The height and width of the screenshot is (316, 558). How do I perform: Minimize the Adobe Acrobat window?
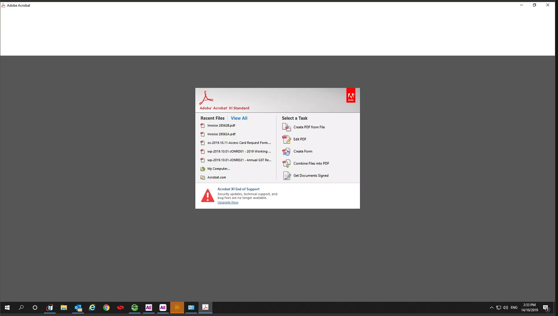521,5
